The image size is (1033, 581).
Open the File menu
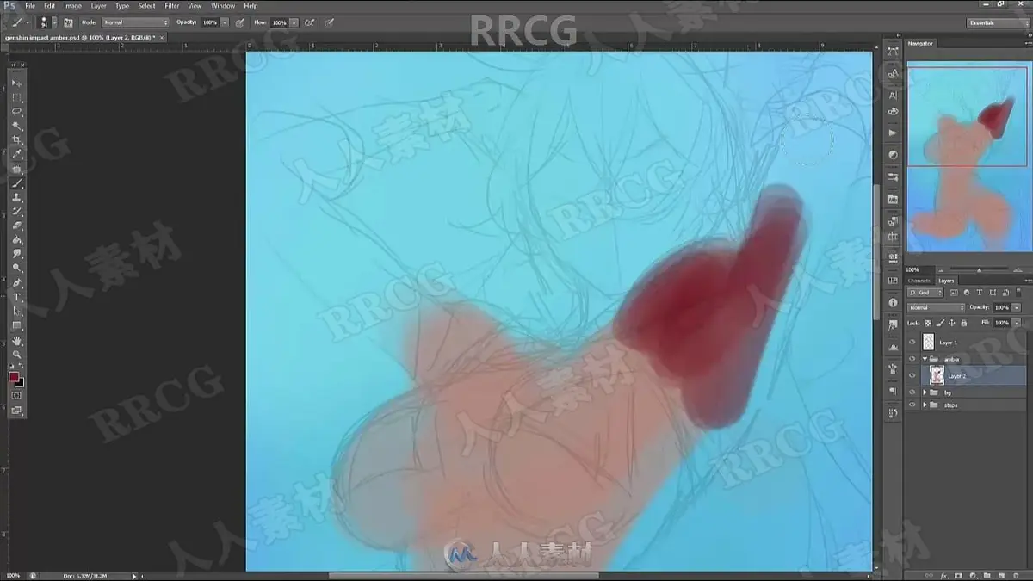click(x=30, y=6)
